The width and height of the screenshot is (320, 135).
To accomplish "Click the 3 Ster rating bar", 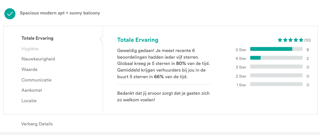I will pyautogui.click(x=276, y=67).
